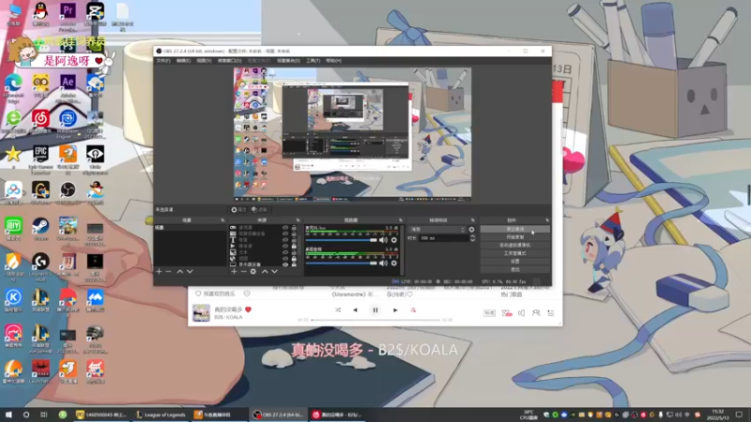
Task: Pop out the sources dock with its float icon
Action: pyautogui.click(x=298, y=220)
